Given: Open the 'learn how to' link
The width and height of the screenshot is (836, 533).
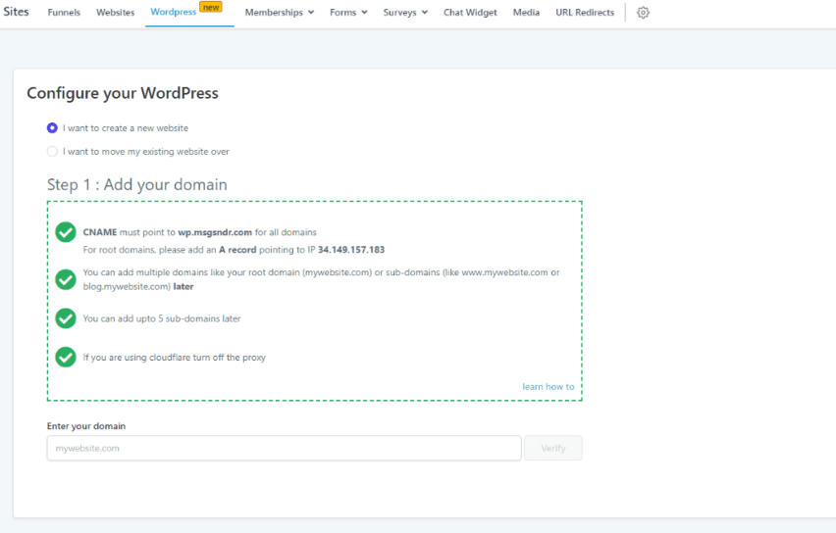Looking at the screenshot, I should [x=549, y=387].
